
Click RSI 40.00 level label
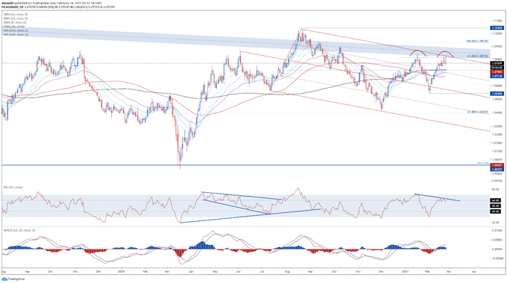(497, 211)
